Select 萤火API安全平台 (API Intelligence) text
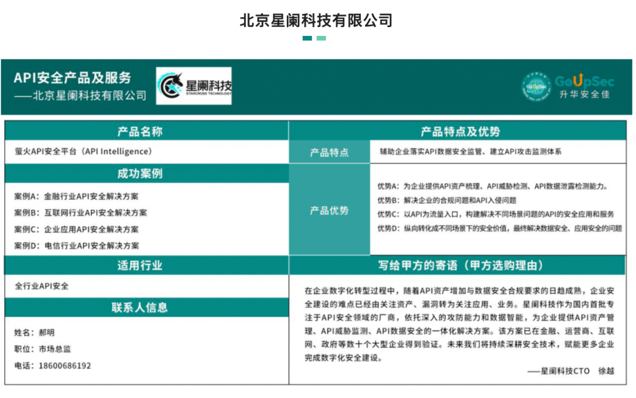The width and height of the screenshot is (636, 398). pyautogui.click(x=84, y=151)
